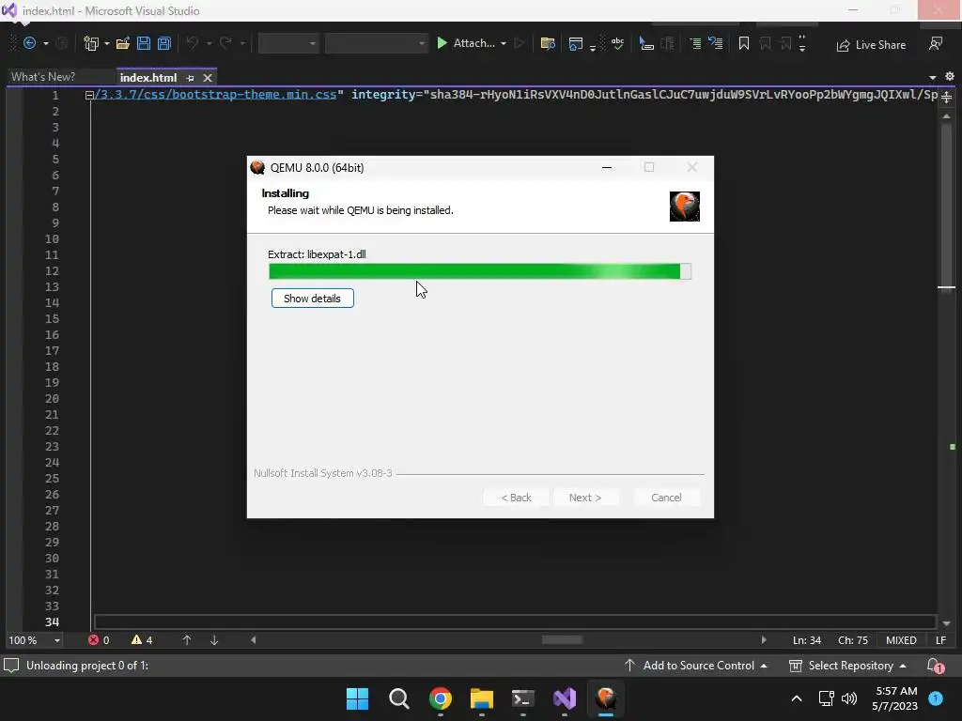Open the active documents list dropdown
Screen dimensions: 962x721
tap(933, 77)
